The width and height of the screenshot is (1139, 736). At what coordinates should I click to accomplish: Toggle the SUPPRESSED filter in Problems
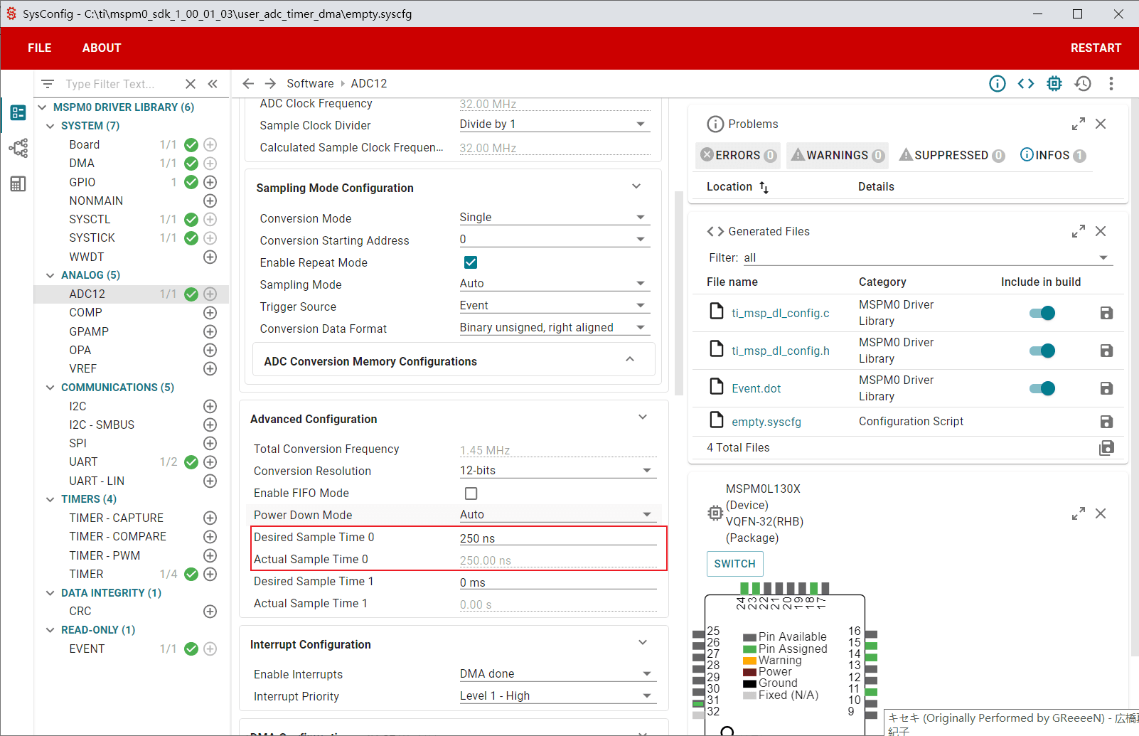[x=952, y=155]
